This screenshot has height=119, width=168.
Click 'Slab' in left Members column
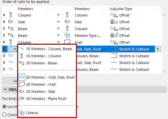click(22, 22)
